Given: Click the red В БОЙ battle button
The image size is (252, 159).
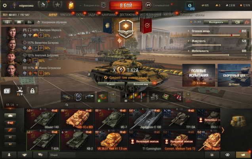Looking at the screenshot, I should [126, 6].
